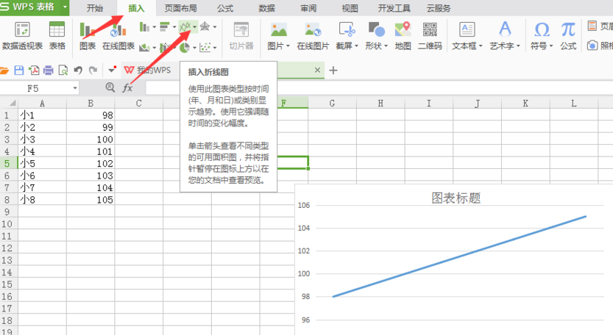613x335 pixels.
Task: Open the quick access customize dropdown arrow
Action: point(111,71)
